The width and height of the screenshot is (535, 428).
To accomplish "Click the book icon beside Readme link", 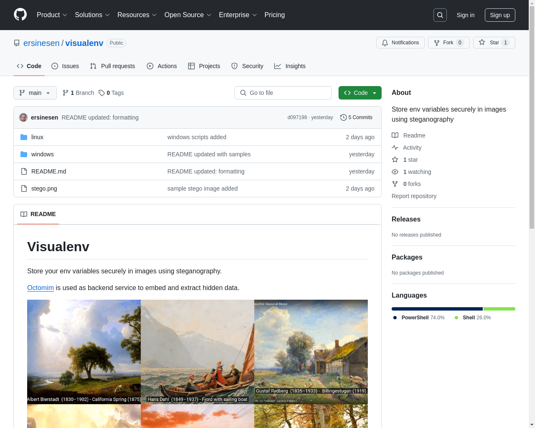I will pyautogui.click(x=395, y=135).
